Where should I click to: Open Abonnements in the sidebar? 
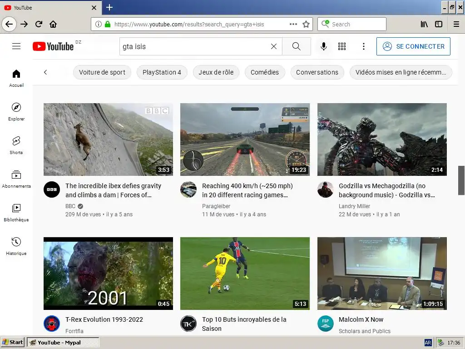(16, 179)
